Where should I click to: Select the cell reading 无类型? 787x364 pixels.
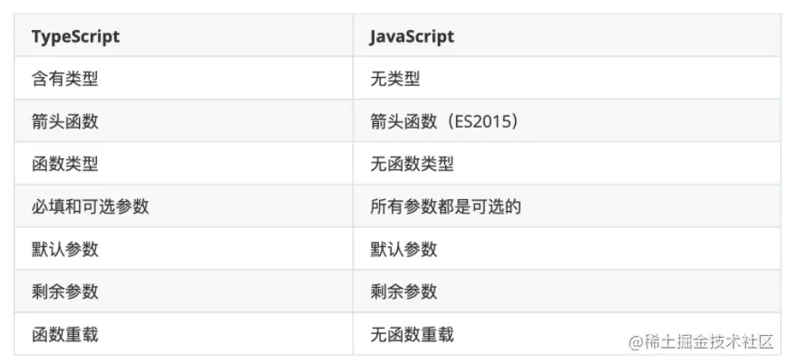click(567, 78)
